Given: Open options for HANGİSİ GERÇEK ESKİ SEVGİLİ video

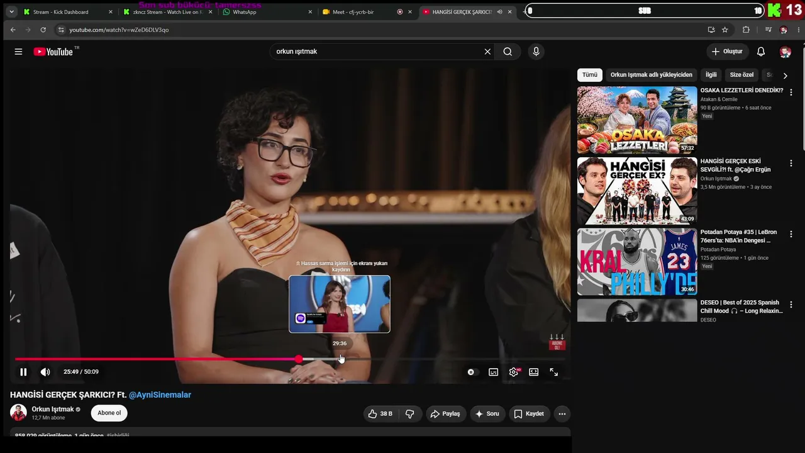Looking at the screenshot, I should pyautogui.click(x=791, y=163).
